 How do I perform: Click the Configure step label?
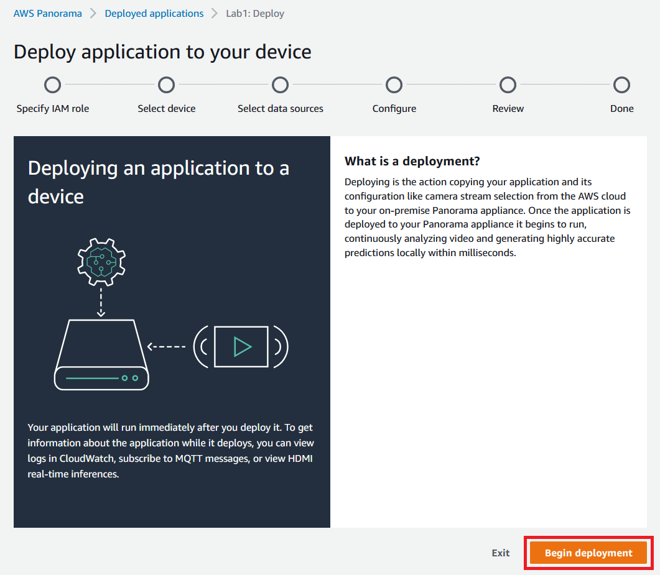click(x=394, y=109)
